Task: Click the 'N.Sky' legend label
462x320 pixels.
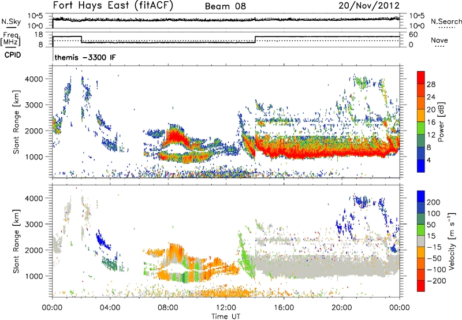Action: [x=11, y=21]
